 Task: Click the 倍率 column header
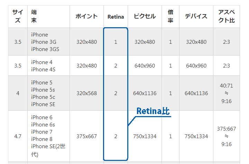170,16
